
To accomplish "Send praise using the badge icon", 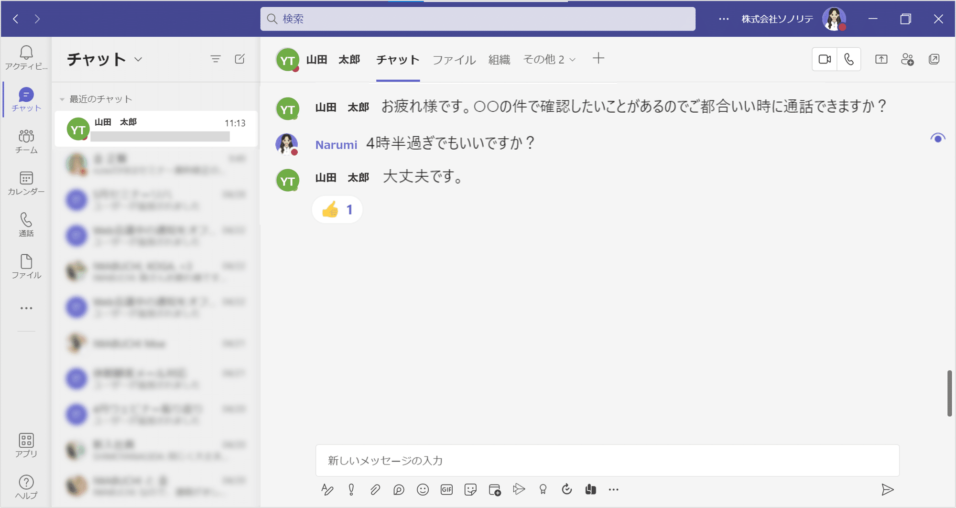I will point(543,489).
